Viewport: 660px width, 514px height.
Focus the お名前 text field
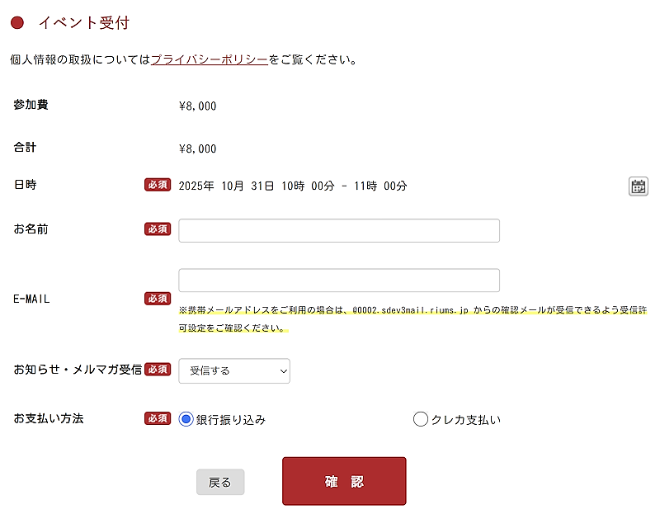click(338, 231)
